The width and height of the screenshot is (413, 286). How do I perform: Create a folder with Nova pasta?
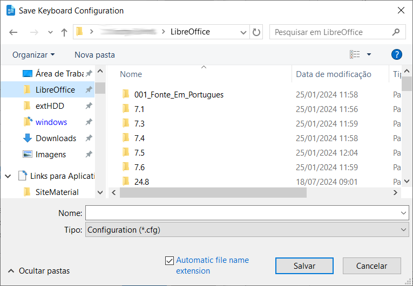point(94,55)
